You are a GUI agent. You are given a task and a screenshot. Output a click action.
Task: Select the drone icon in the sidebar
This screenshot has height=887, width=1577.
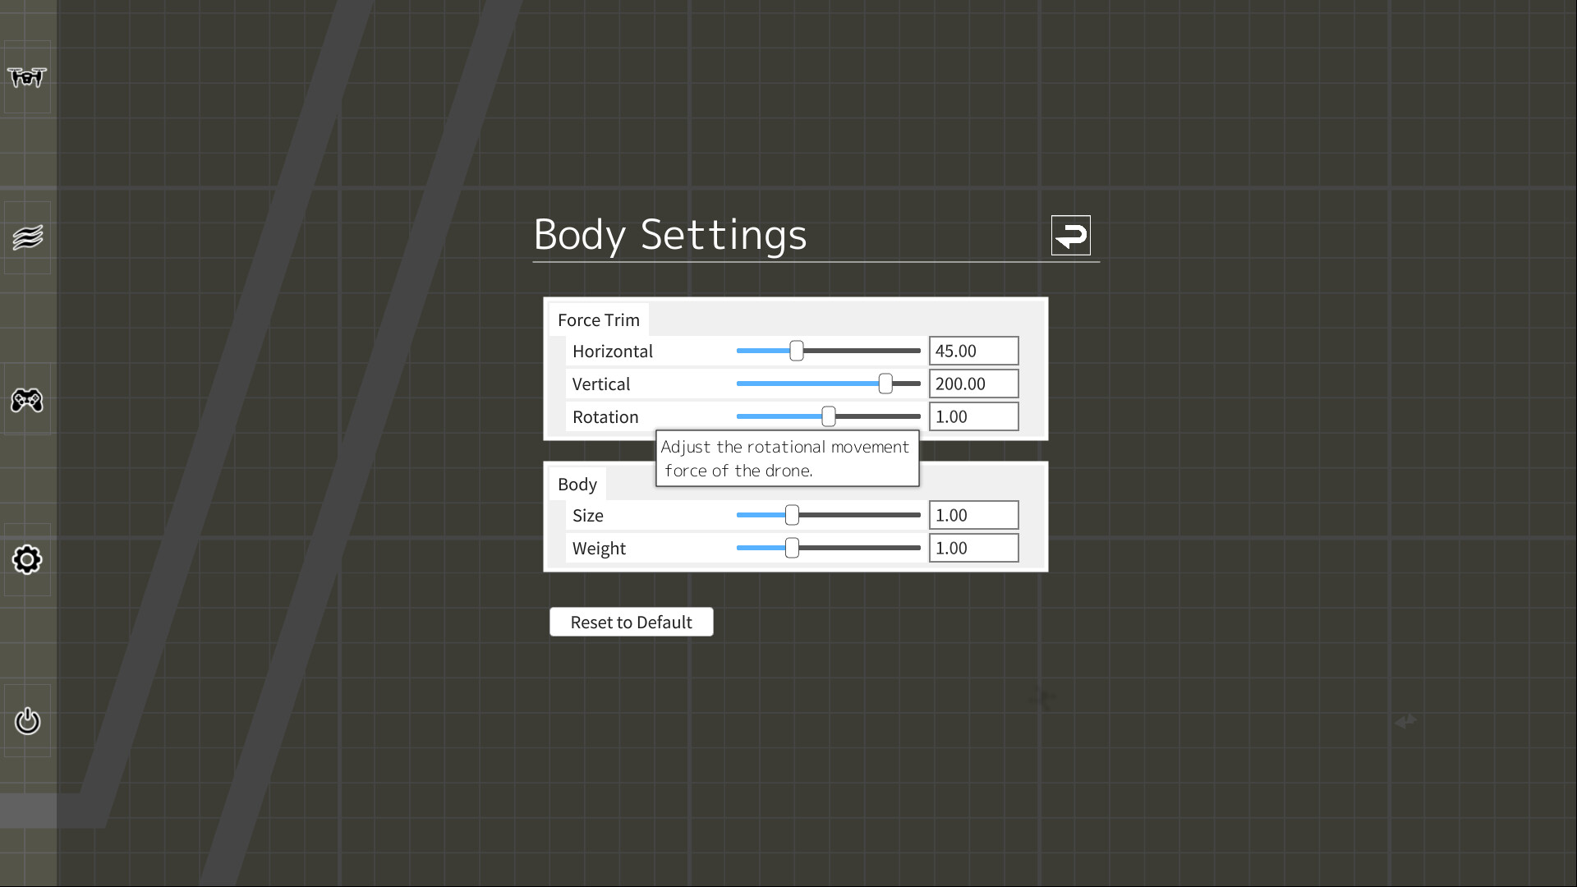[x=27, y=78]
